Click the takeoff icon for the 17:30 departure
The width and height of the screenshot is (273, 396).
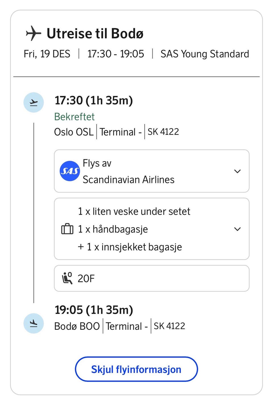point(34,102)
